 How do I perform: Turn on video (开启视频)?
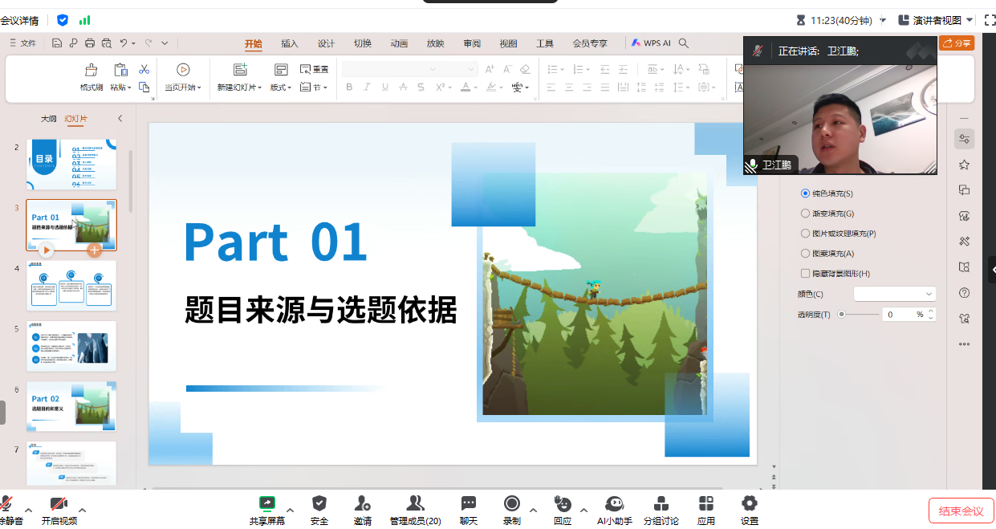(59, 509)
